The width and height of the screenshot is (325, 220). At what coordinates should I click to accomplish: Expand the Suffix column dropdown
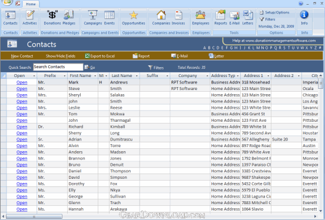tap(167, 76)
